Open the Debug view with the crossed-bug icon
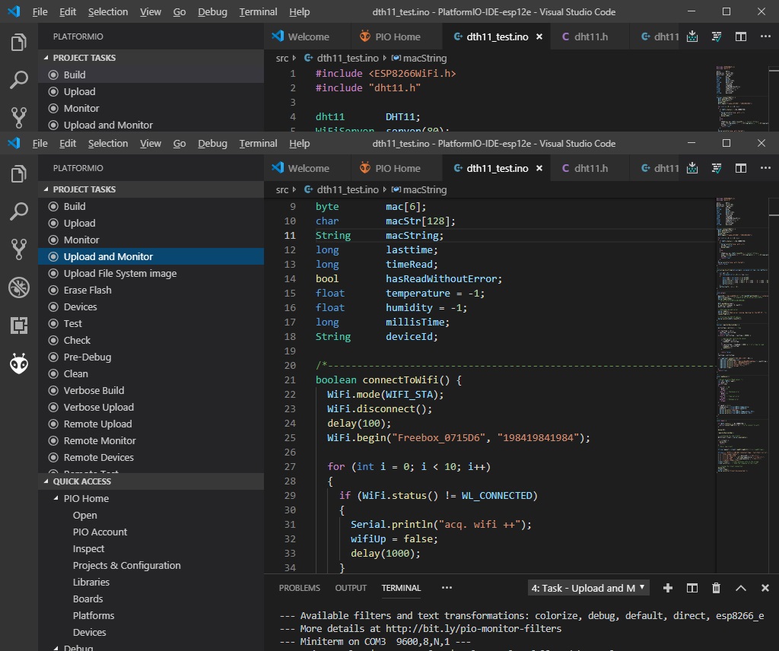This screenshot has height=651, width=779. point(19,287)
